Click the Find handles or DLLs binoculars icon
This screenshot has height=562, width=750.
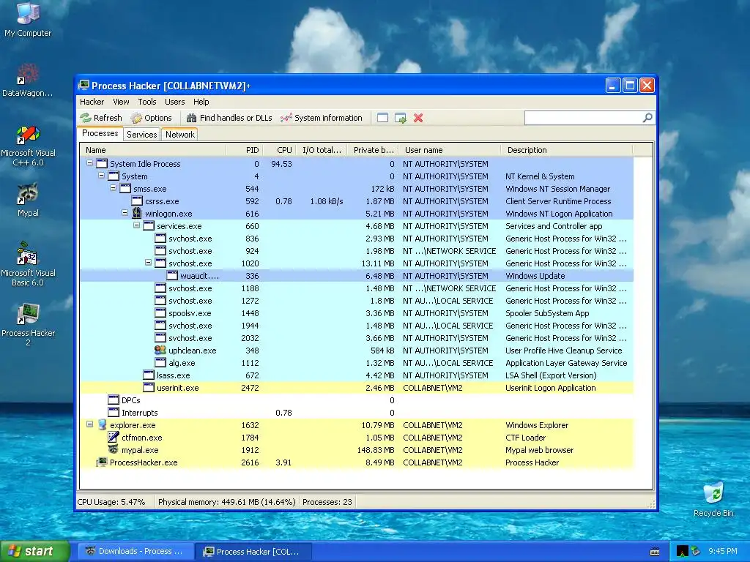[x=192, y=118]
